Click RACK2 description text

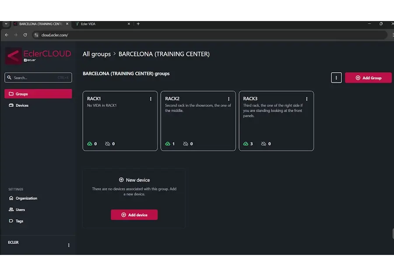coord(198,108)
